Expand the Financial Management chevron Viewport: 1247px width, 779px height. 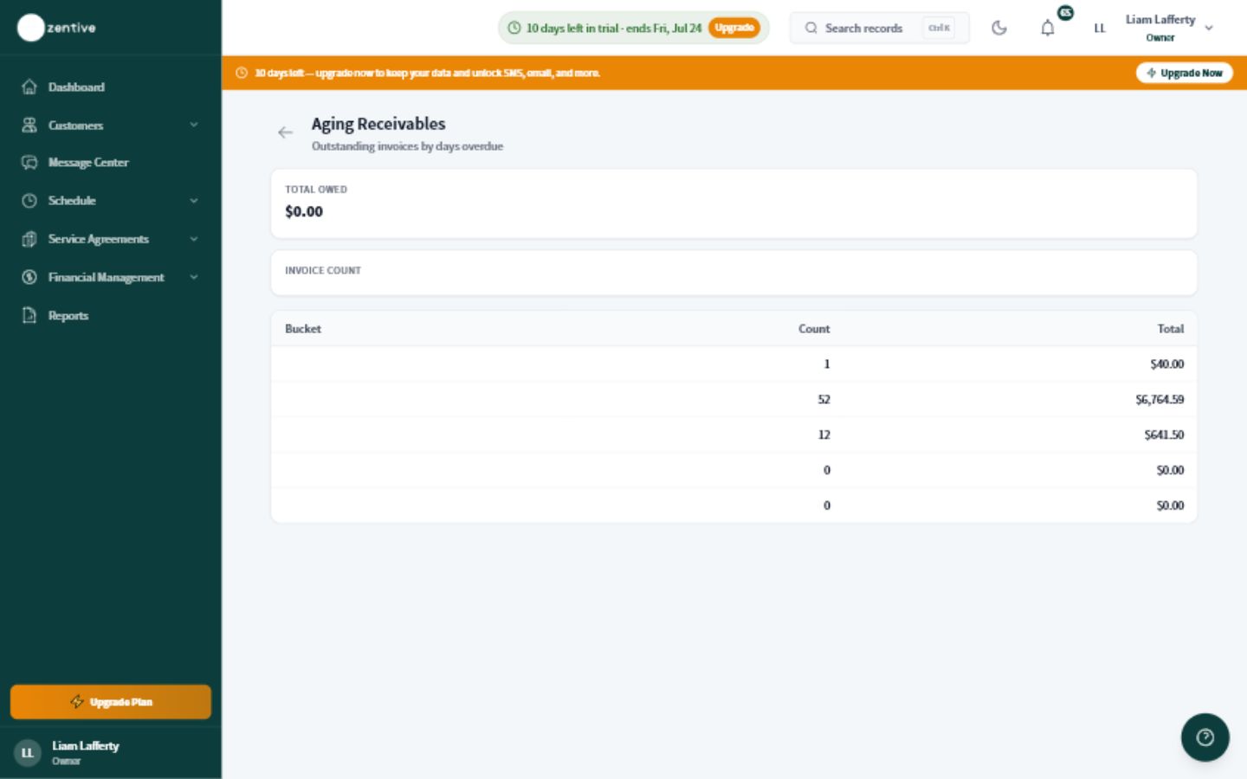194,277
